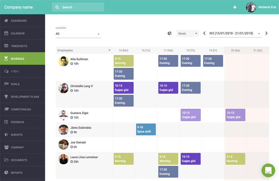Select Laura's Saturday 9-15 Morning shift
The width and height of the screenshot is (279, 181).
pyautogui.click(x=235, y=159)
